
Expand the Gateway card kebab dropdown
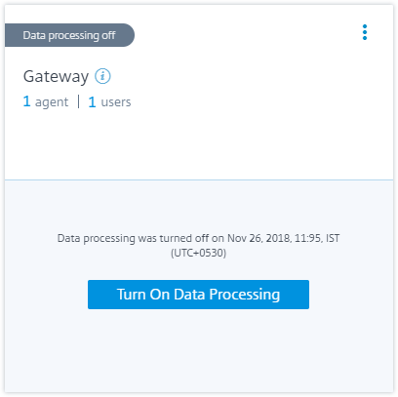365,32
